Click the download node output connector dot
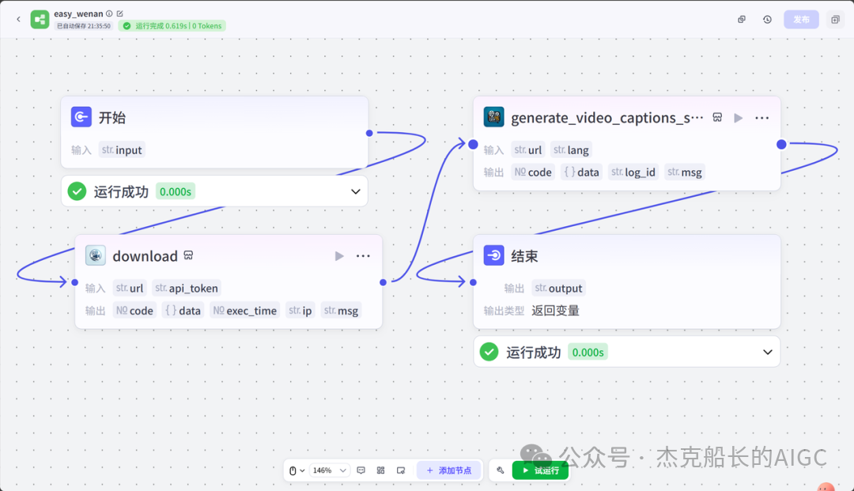Viewport: 854px width, 491px height. pyautogui.click(x=383, y=282)
